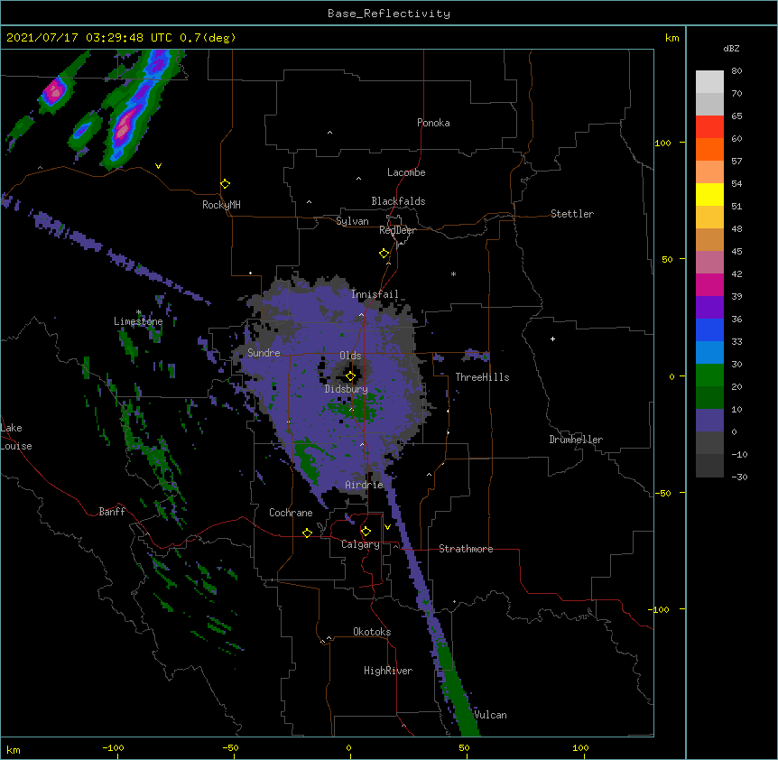Click the Airdrie label
Image resolution: width=778 pixels, height=760 pixels.
coord(365,485)
